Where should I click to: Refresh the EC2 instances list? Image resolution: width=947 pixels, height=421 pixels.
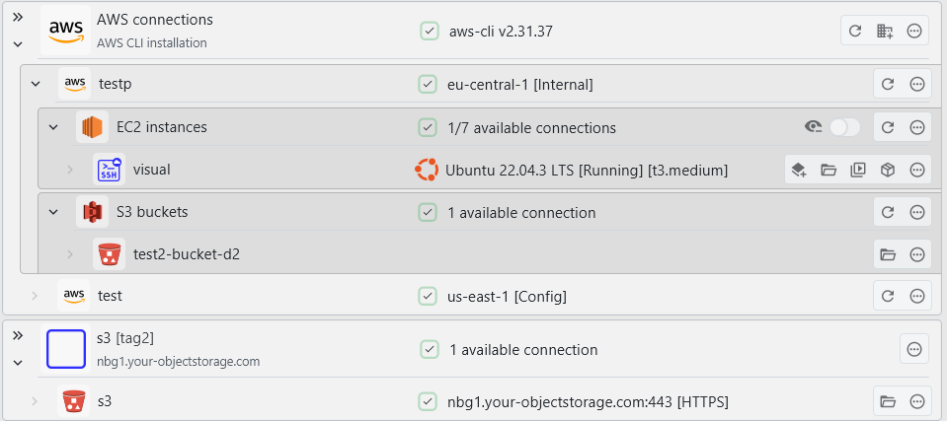tap(888, 127)
